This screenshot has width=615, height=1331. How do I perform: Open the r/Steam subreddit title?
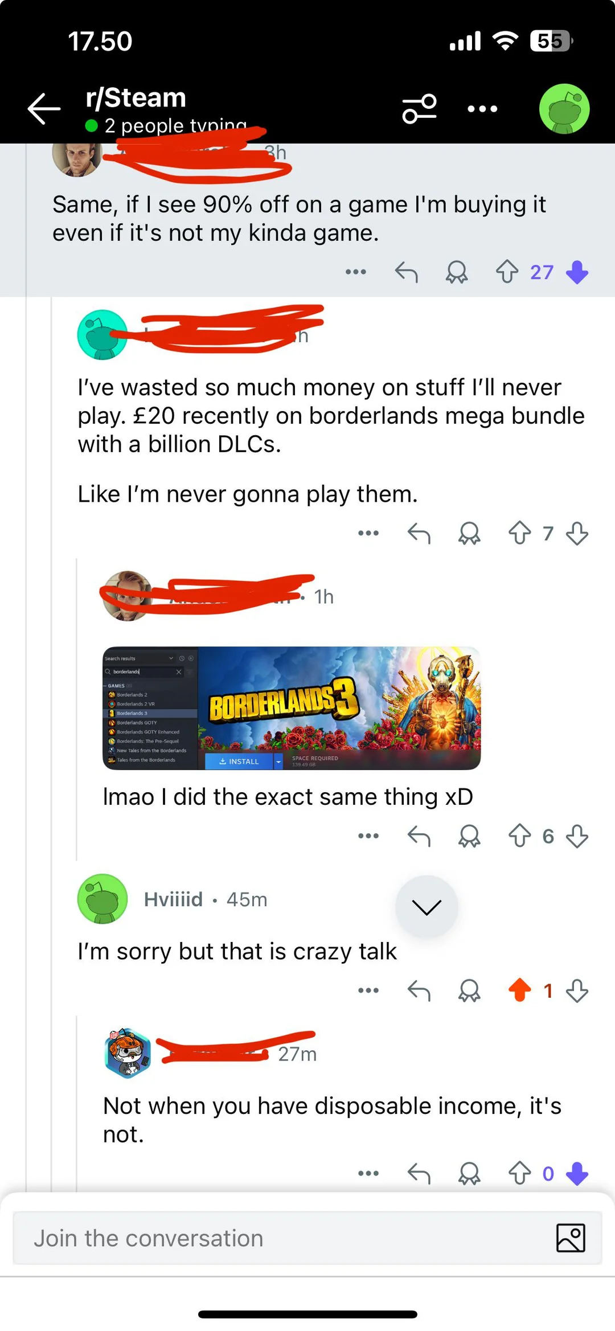click(136, 98)
